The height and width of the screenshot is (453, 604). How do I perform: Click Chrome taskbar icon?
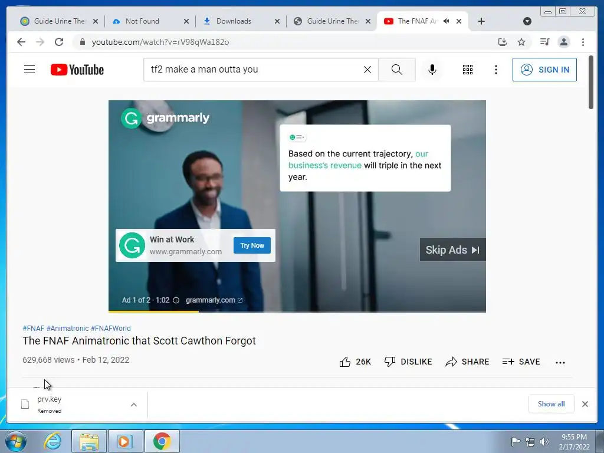(162, 441)
